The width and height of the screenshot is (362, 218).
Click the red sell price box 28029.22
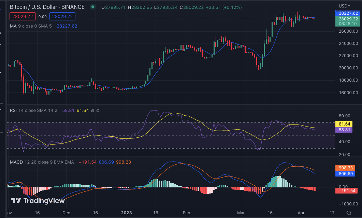tap(23, 16)
